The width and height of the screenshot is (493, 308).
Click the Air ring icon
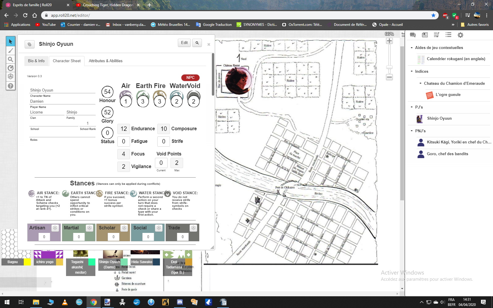click(126, 95)
